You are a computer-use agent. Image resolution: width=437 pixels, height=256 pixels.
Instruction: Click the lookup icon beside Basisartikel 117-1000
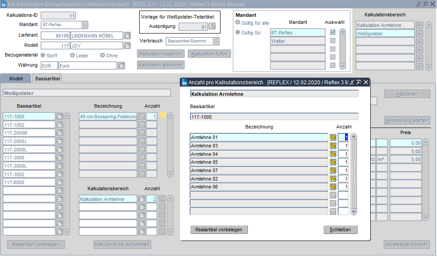[x=60, y=117]
